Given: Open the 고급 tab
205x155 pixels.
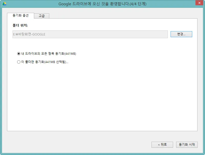Looking at the screenshot, I should coord(41,16).
